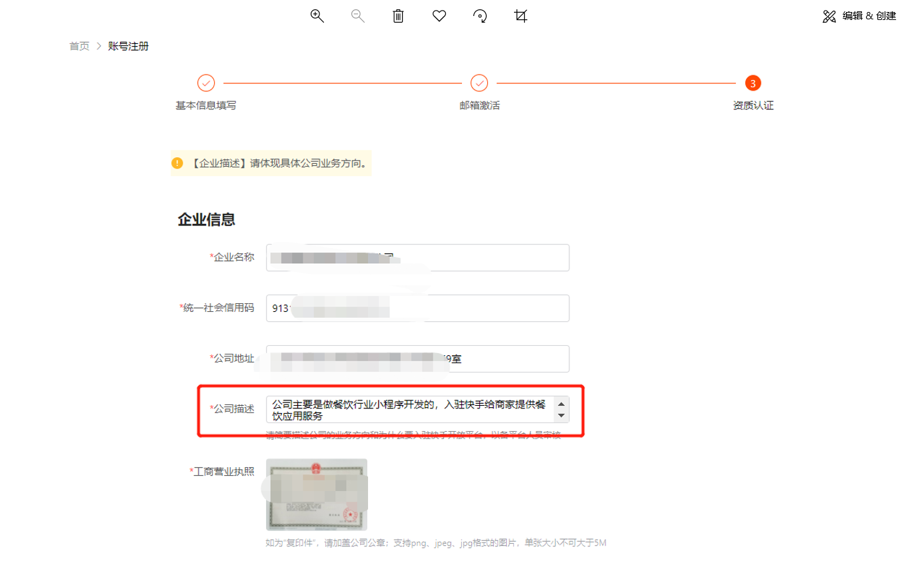Rotate the image using rotate icon
The image size is (900, 587).
click(480, 16)
